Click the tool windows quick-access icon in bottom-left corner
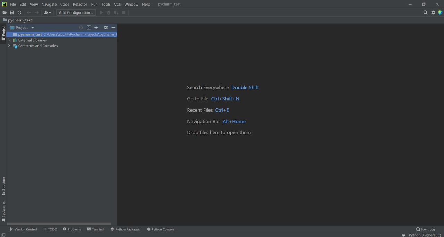 (x=3, y=235)
